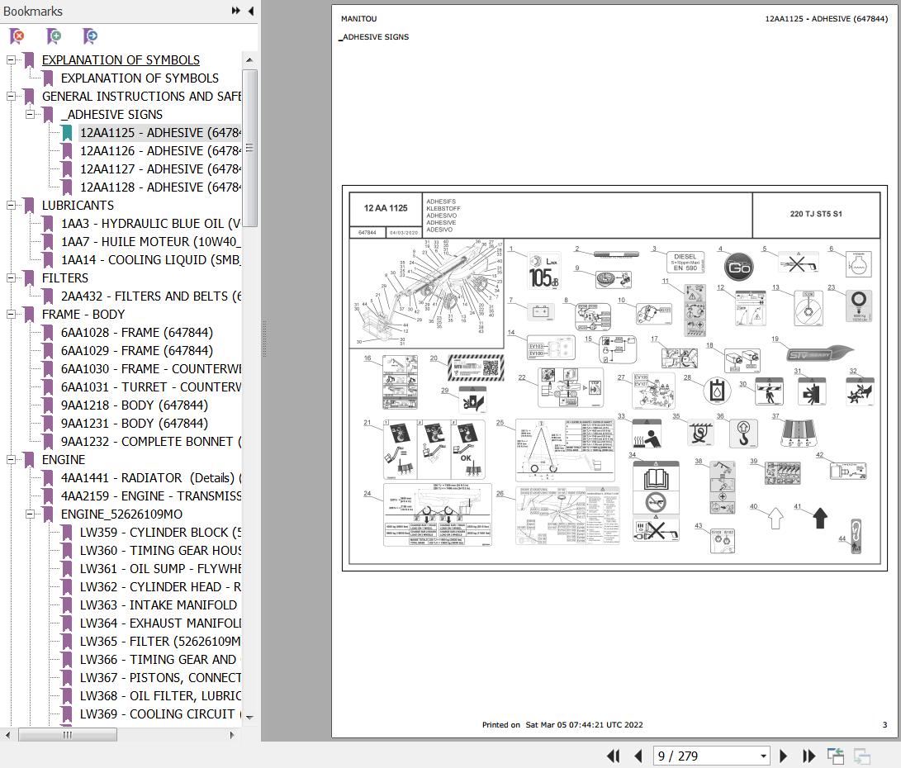Click the previous view icon
Screen dimensions: 901x768
pos(836,756)
